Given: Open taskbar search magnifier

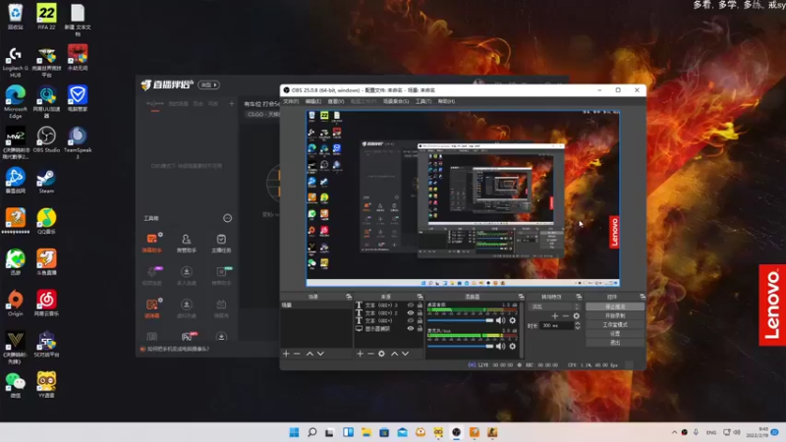Looking at the screenshot, I should point(311,432).
